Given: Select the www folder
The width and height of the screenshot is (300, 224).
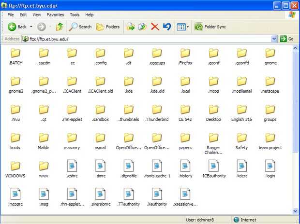Looking at the screenshot, I should pos(44,170).
